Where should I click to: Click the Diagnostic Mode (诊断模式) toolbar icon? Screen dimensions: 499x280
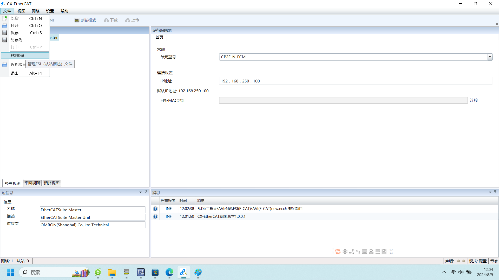[x=77, y=20]
